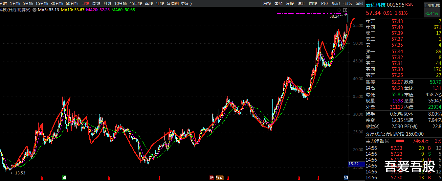Expand the 更多 periods menu
The height and width of the screenshot is (181, 442).
point(186,3)
